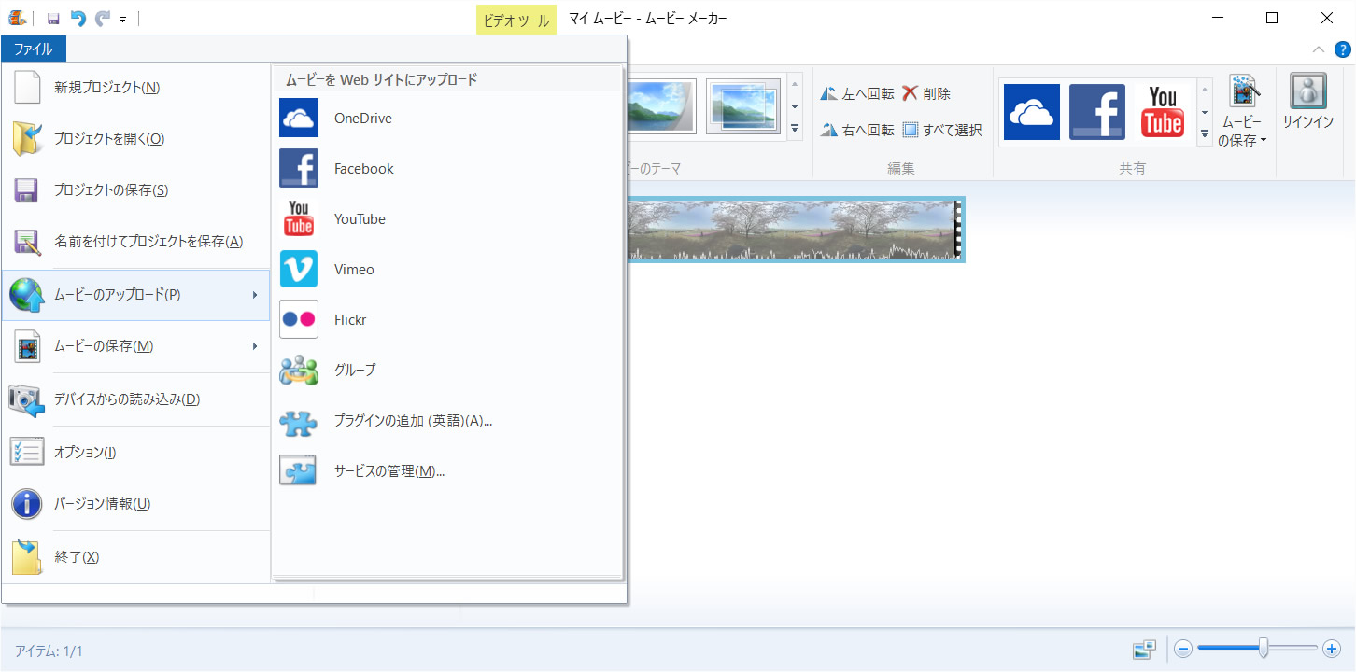Choose YouTube from the upload submenu
This screenshot has height=672, width=1356.
point(360,219)
